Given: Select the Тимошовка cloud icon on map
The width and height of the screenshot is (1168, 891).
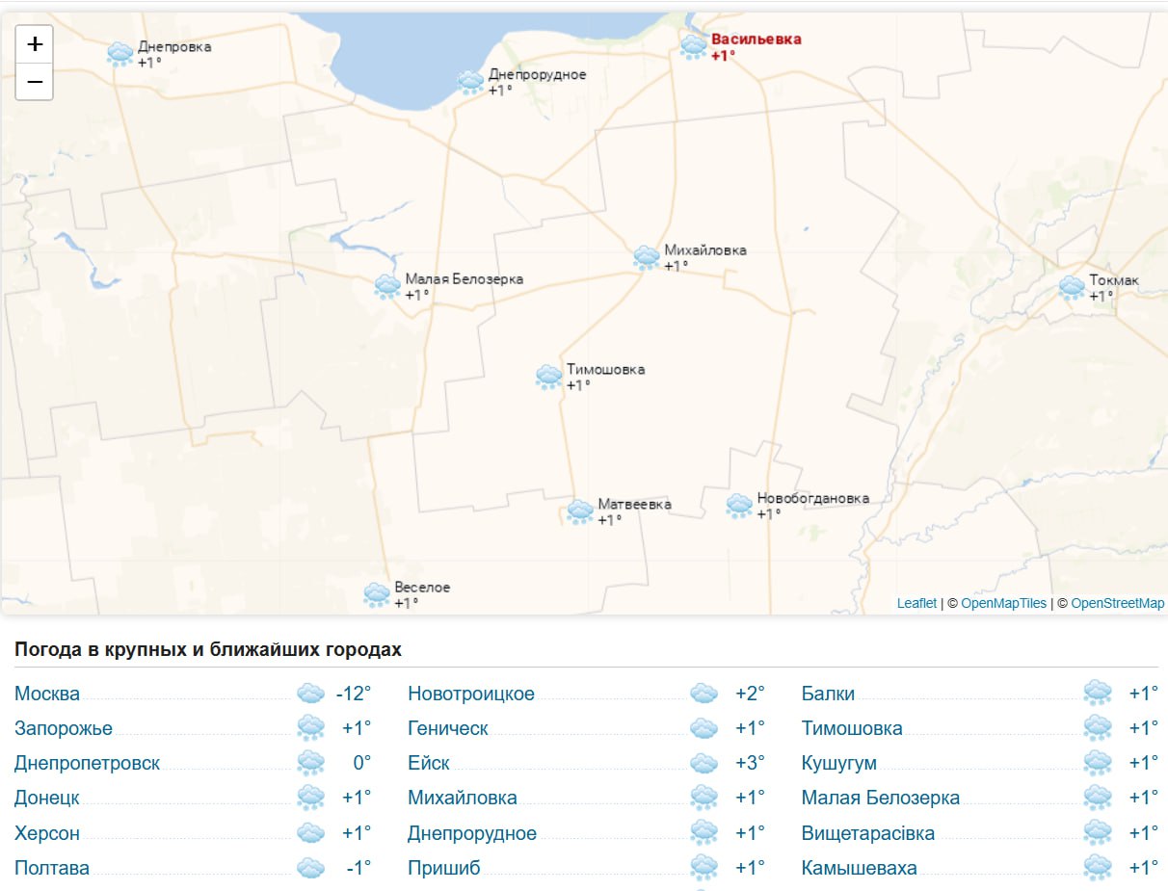Looking at the screenshot, I should coord(548,377).
